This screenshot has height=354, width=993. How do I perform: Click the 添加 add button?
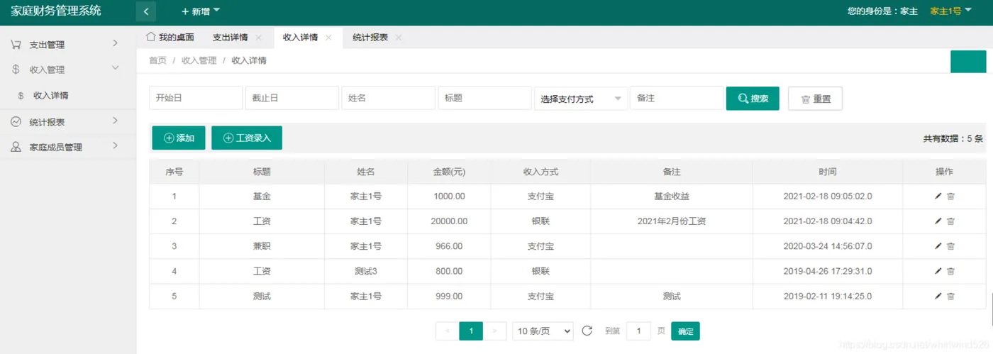coord(179,138)
